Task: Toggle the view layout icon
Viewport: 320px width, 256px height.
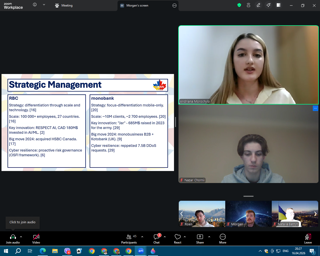Action: 278,5
